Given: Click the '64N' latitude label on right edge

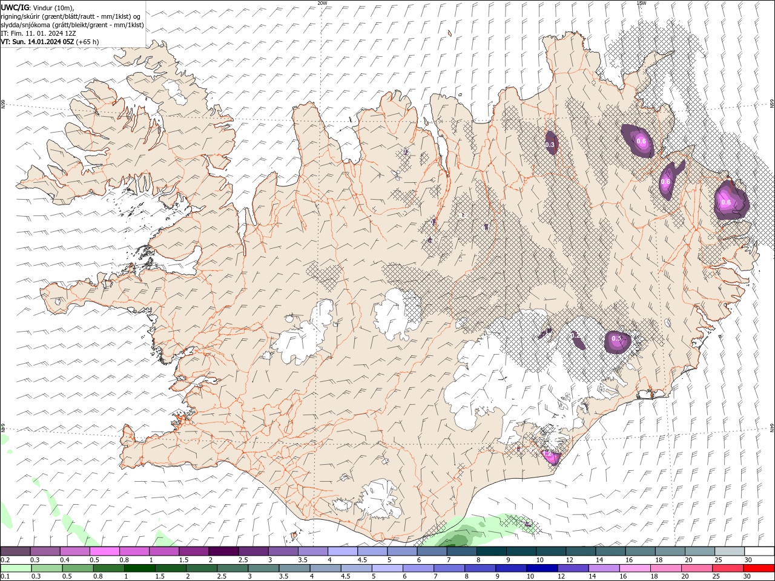Looking at the screenshot, I should (x=772, y=428).
